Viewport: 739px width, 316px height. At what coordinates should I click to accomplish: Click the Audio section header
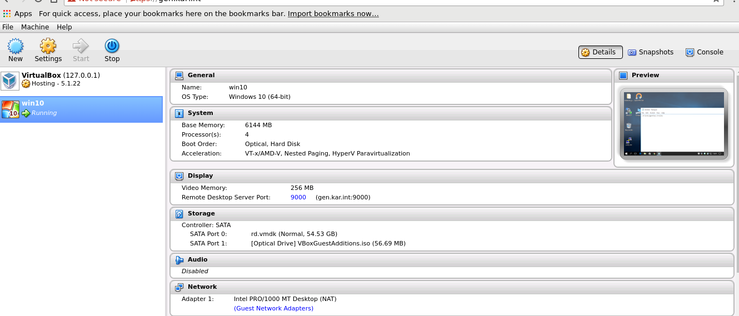click(452, 260)
